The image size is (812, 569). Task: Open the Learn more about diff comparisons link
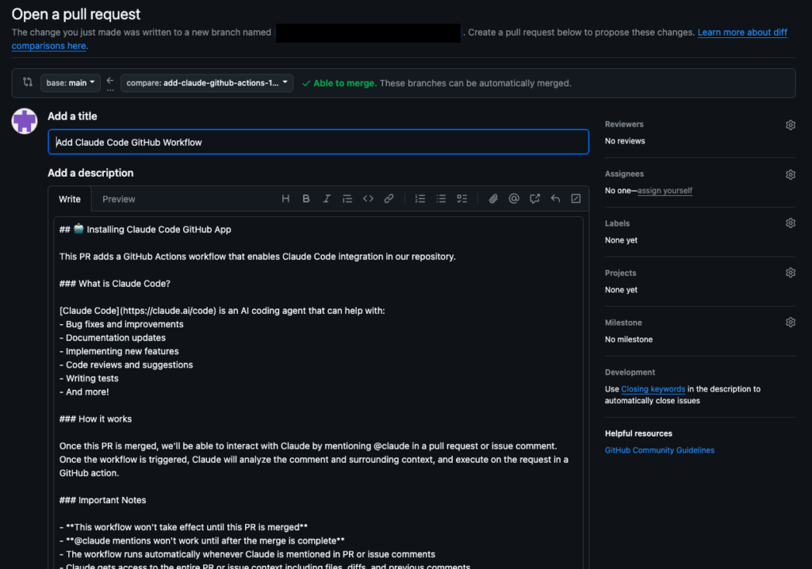click(742, 32)
